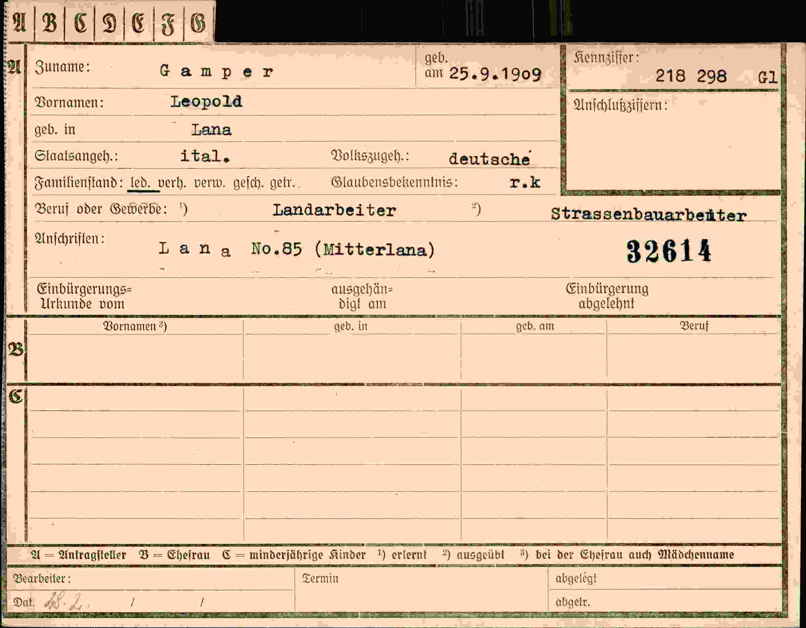Click index tab letter C at top
The height and width of the screenshot is (628, 806).
pos(80,23)
